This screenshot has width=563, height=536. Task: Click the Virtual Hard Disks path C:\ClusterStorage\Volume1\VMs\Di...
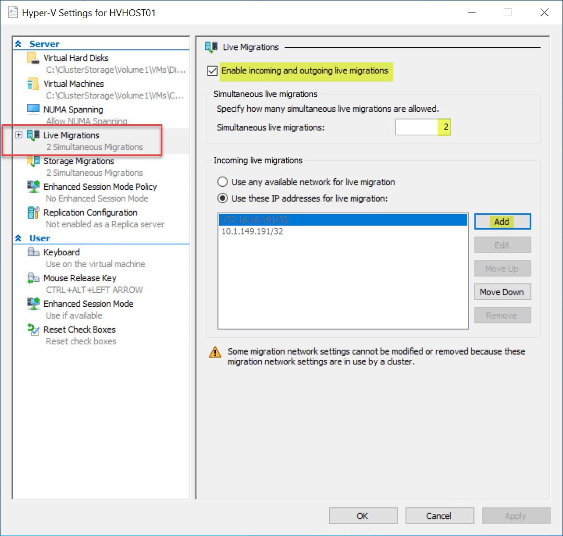tap(116, 70)
